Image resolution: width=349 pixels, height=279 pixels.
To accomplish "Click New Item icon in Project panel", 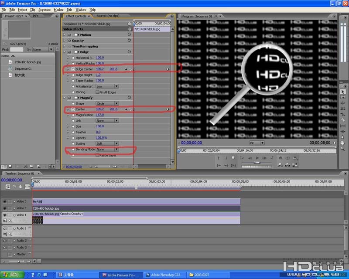I will click(x=38, y=167).
